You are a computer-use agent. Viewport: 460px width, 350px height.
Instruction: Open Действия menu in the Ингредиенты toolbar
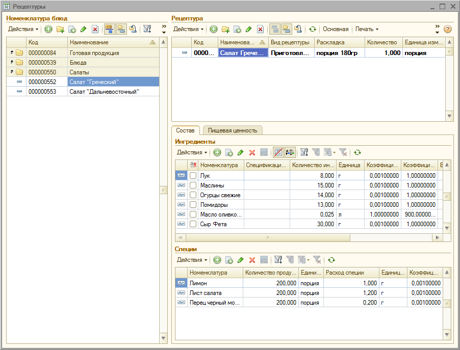192,152
